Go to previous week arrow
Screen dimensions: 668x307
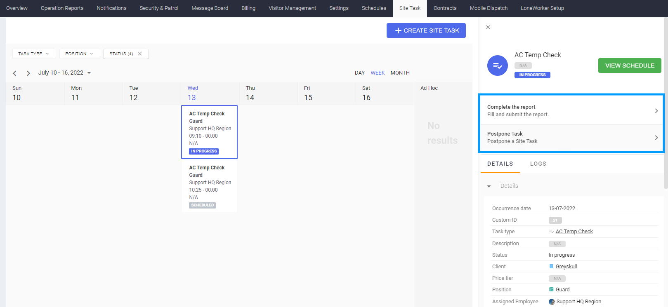click(x=14, y=73)
